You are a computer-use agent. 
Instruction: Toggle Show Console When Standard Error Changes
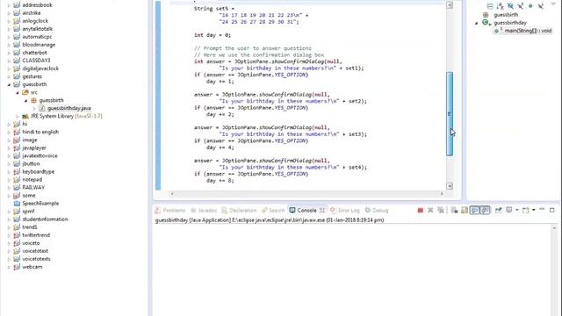pyautogui.click(x=485, y=211)
